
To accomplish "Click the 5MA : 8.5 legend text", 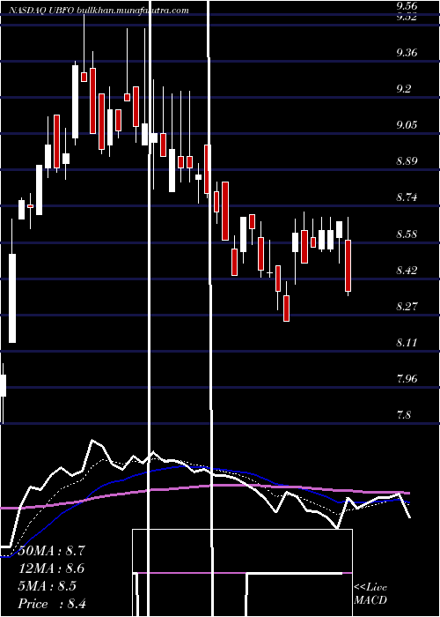I will (48, 586).
